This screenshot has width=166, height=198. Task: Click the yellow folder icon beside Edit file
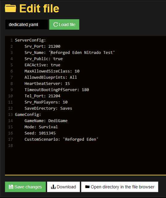[x=11, y=9]
